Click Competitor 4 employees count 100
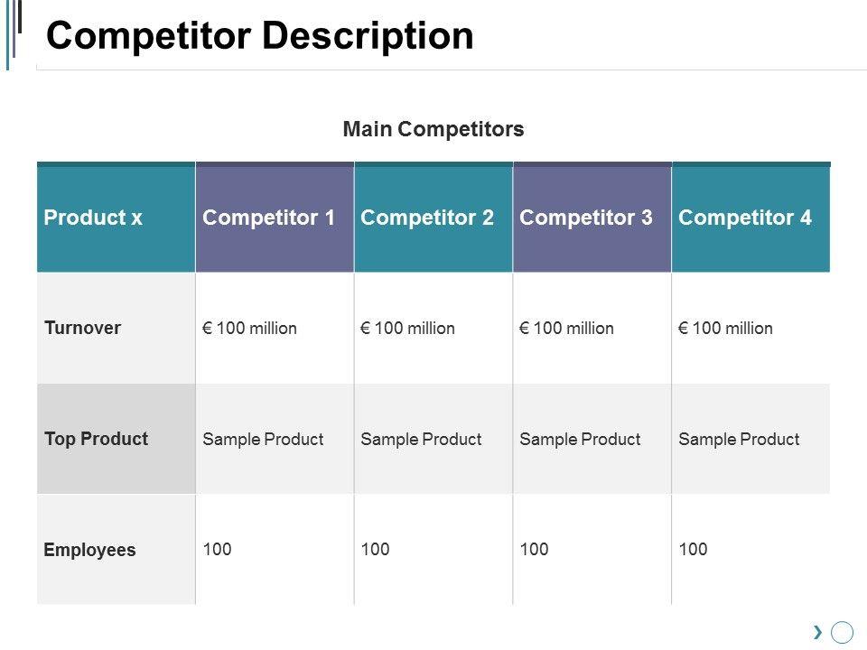This screenshot has width=867, height=650. (694, 549)
